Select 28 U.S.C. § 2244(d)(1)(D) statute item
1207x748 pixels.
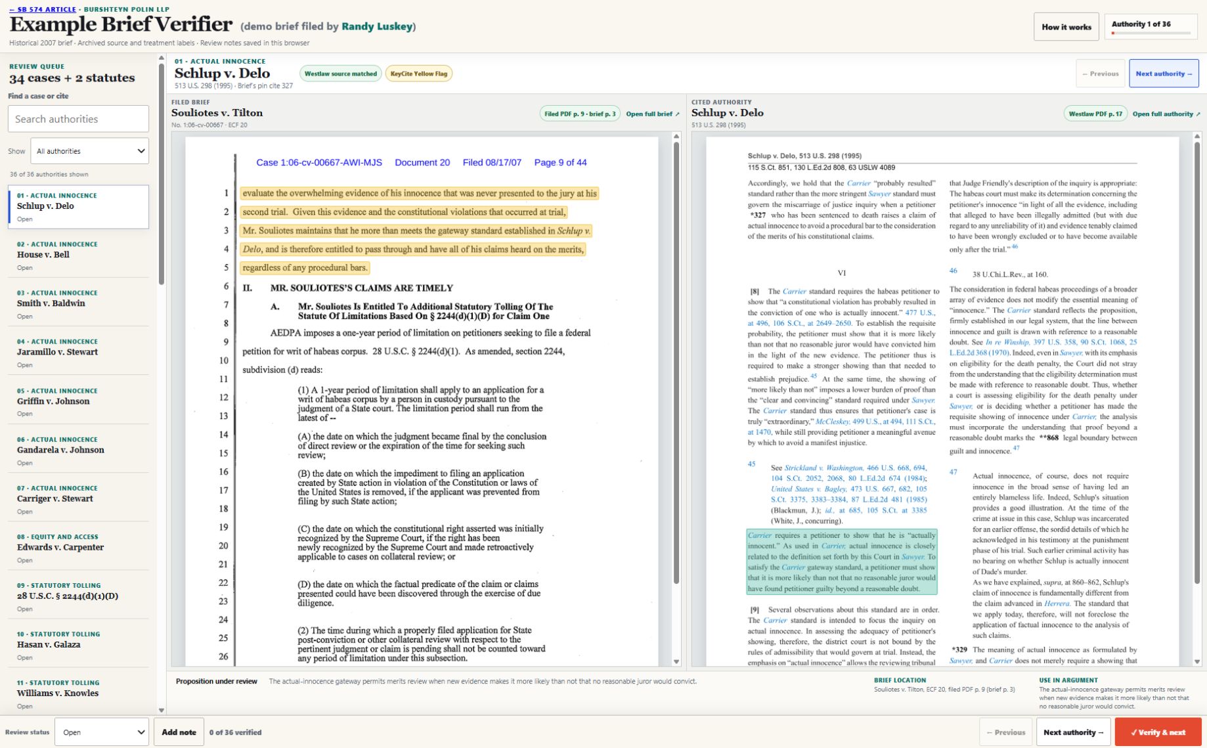(x=78, y=596)
